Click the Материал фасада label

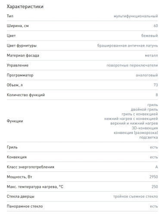23,56
